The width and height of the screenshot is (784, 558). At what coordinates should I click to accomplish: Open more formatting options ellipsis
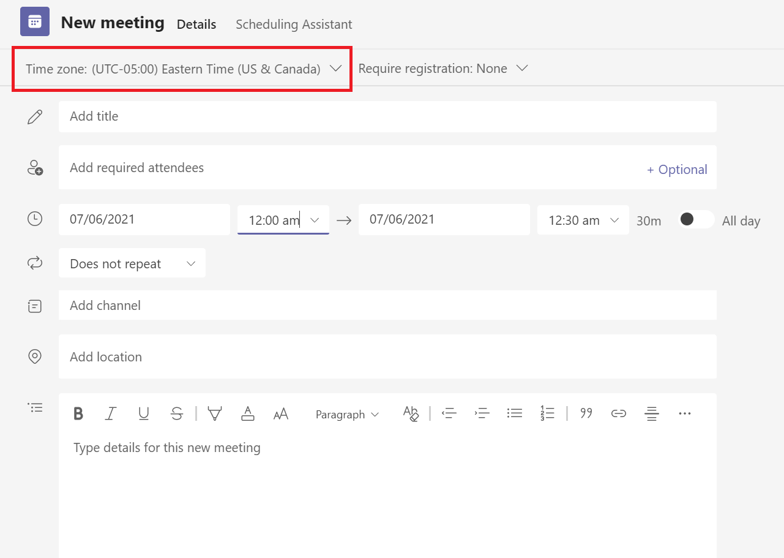point(685,413)
